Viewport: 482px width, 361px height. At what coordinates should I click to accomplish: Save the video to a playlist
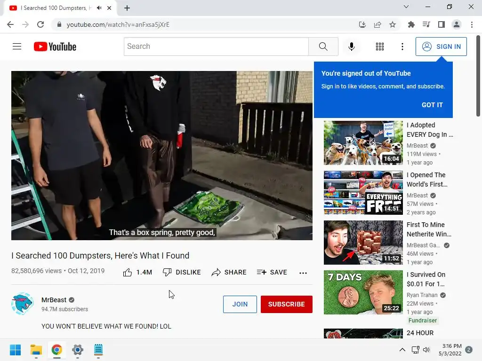pyautogui.click(x=272, y=272)
